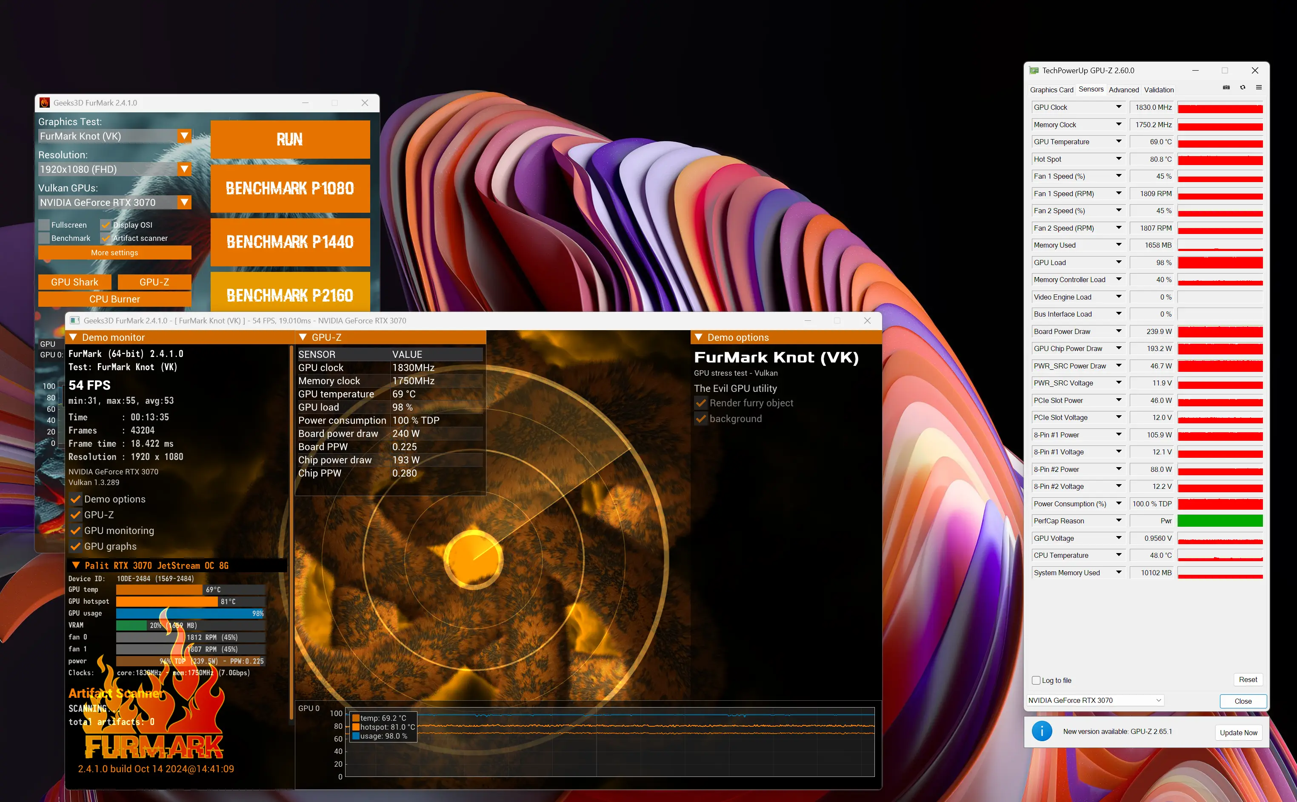
Task: Enable Log to file in GPU-Z
Action: 1036,681
